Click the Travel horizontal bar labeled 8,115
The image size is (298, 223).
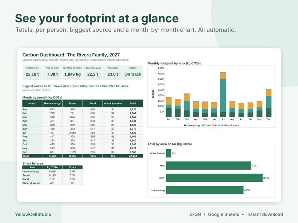(x=214, y=178)
